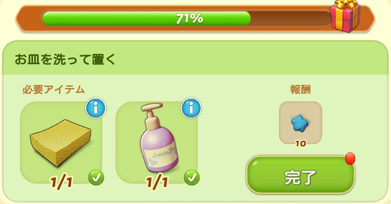The image size is (391, 204).
Task: Click the unfilled part of the progress bar
Action: click(291, 18)
